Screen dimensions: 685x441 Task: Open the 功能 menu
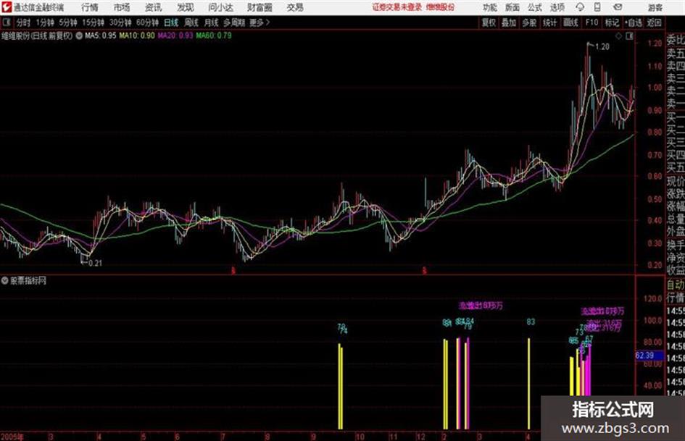(x=490, y=7)
